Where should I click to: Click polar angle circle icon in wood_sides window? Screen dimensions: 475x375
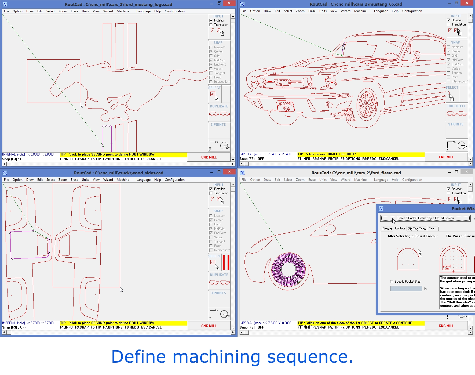pyautogui.click(x=225, y=314)
